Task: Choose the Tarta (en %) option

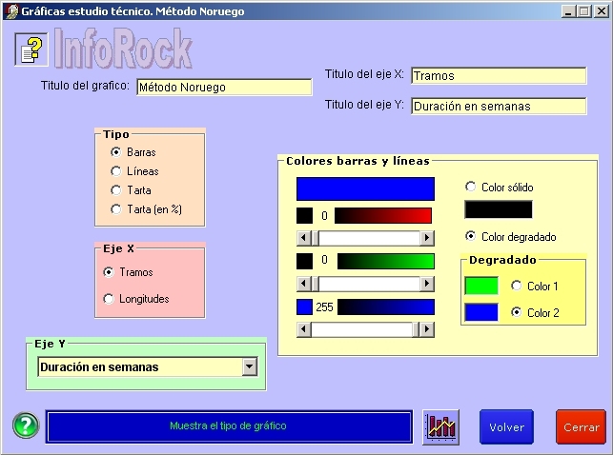Action: point(116,208)
